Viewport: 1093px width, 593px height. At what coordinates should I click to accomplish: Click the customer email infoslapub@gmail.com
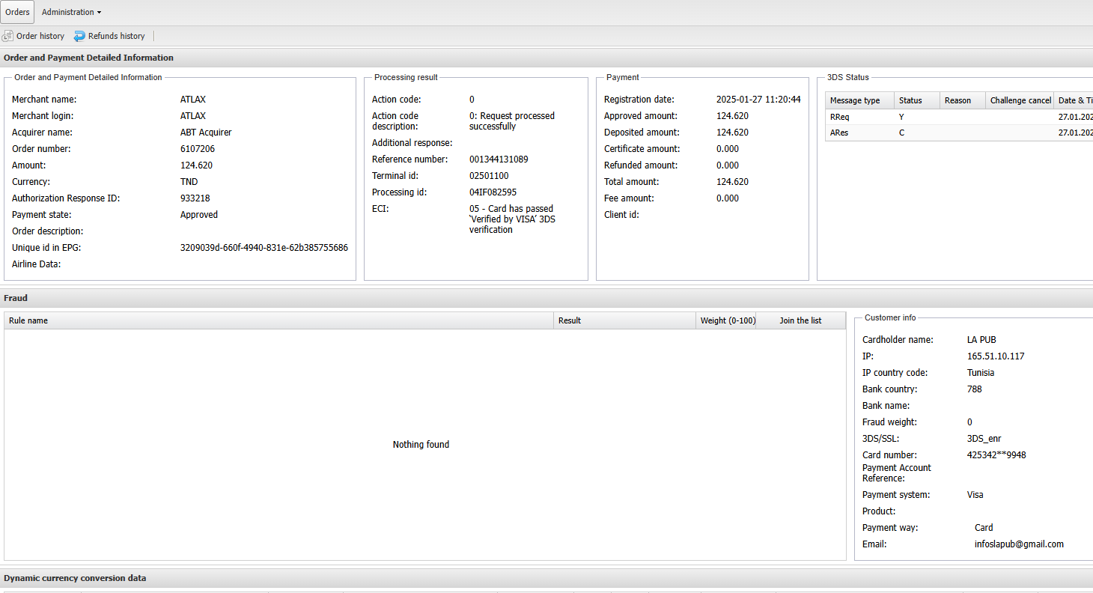(x=1019, y=544)
